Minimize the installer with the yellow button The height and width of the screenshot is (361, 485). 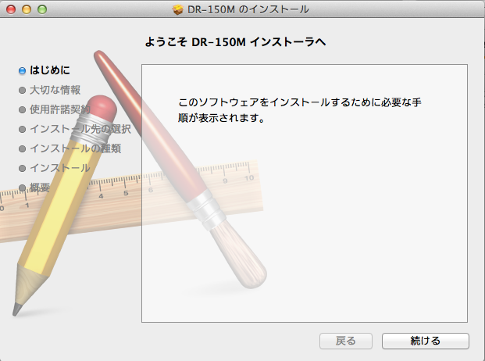point(26,9)
